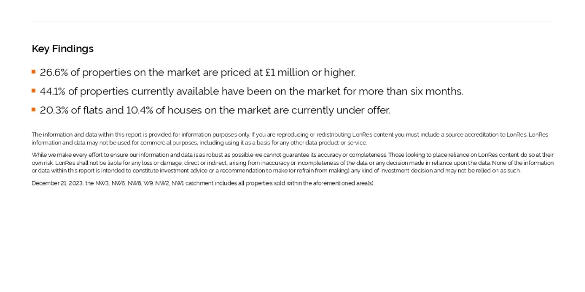Click orange bullet beside 20.3% finding
The width and height of the screenshot is (585, 292).
[34, 109]
